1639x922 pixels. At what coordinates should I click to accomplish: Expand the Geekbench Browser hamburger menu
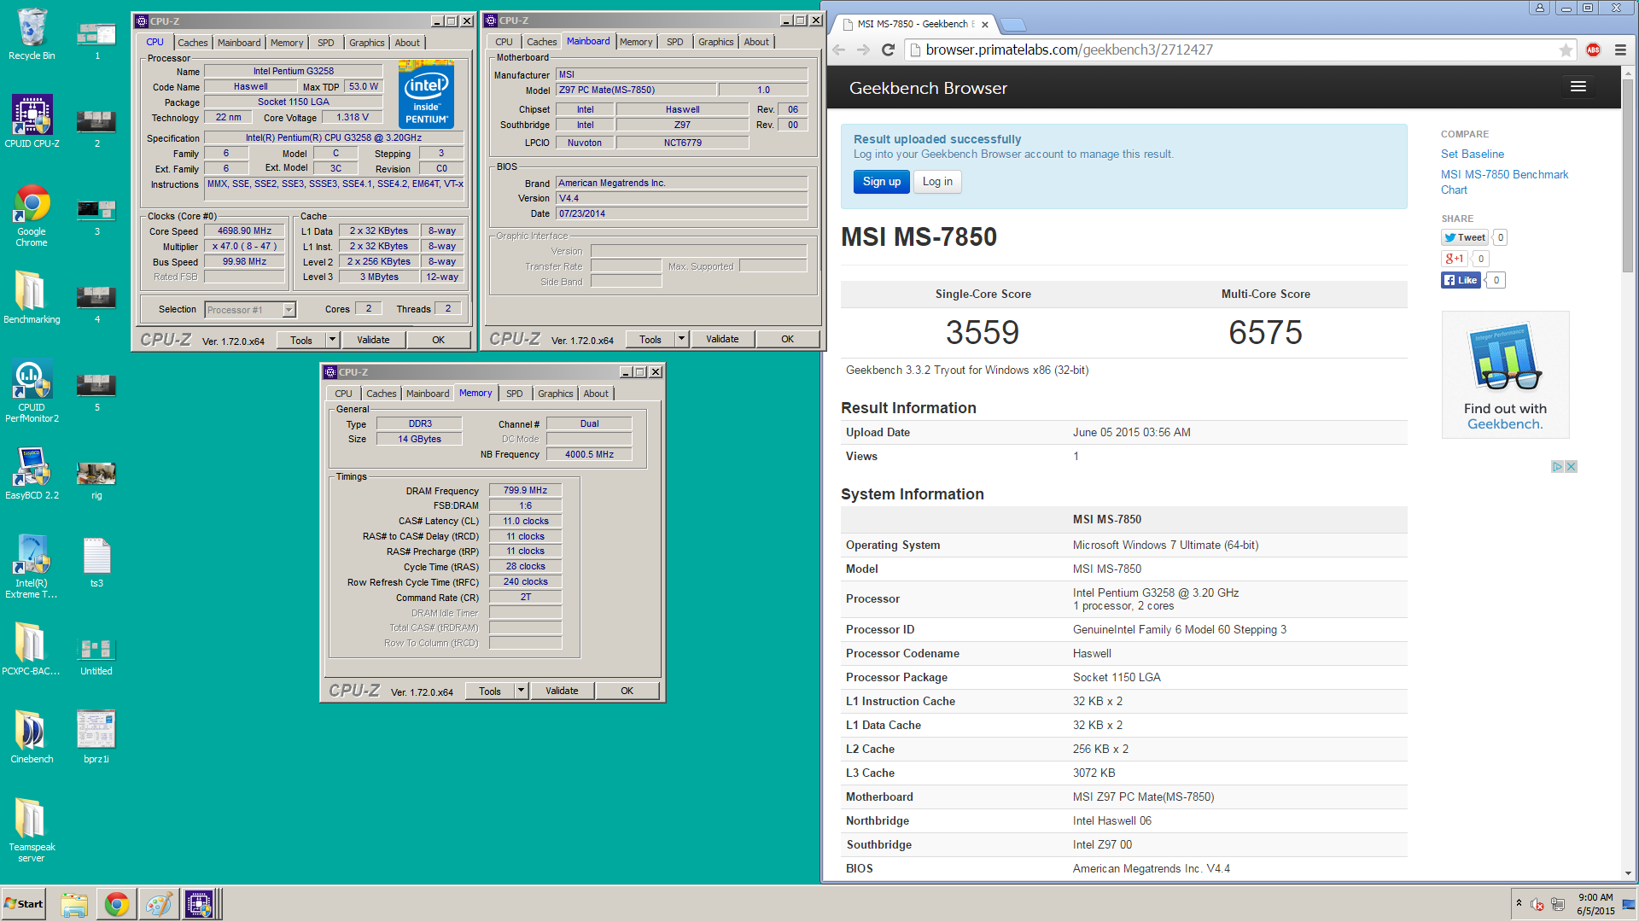(1578, 86)
